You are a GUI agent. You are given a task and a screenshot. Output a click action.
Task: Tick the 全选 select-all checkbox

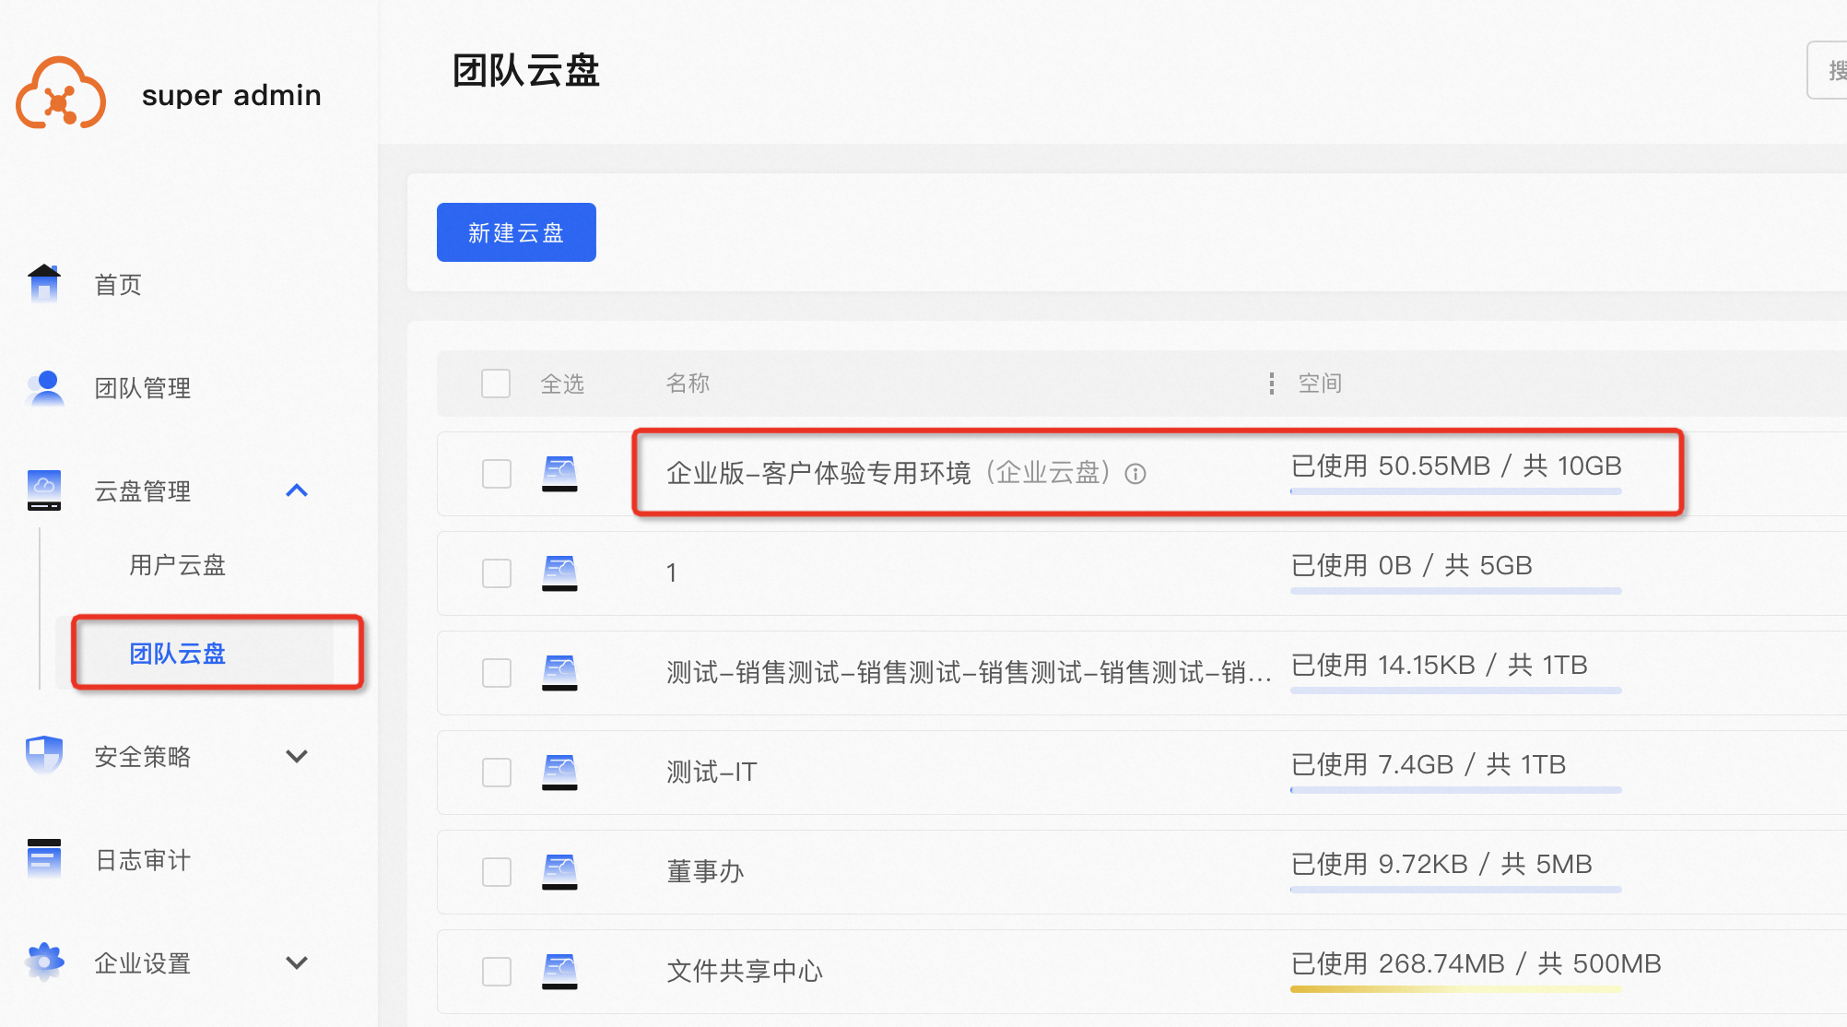coord(496,384)
